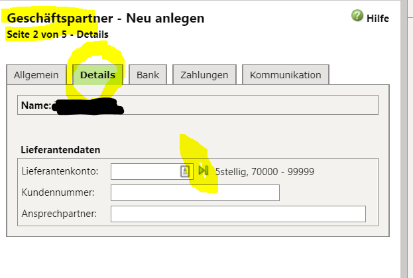Open the Bank tab
This screenshot has height=278, width=413.
tap(148, 75)
